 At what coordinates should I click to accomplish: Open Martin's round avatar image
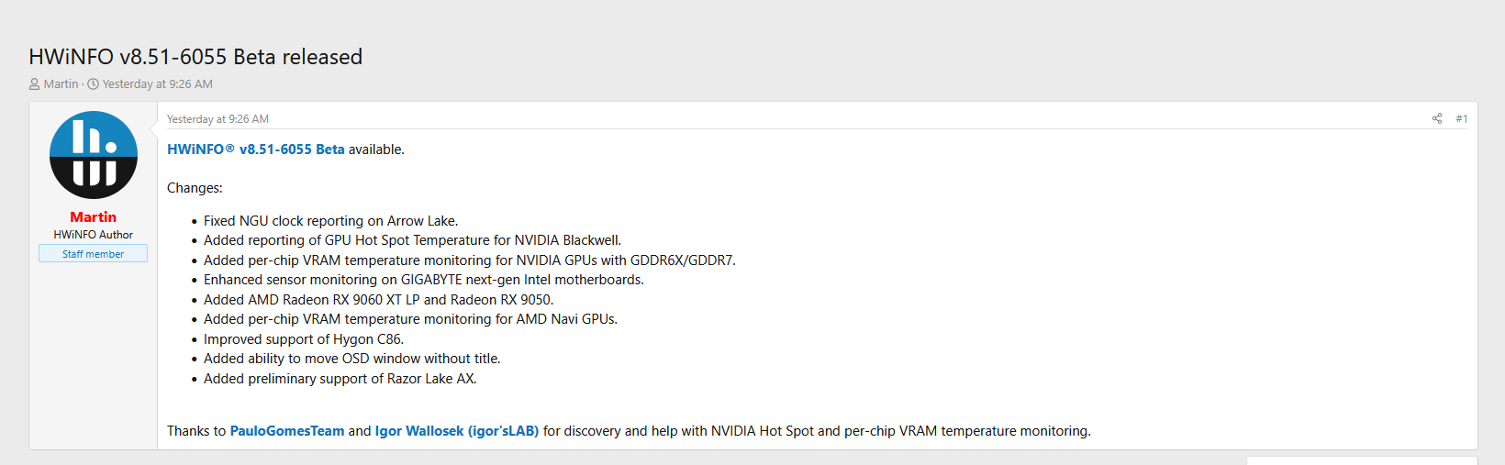[94, 155]
